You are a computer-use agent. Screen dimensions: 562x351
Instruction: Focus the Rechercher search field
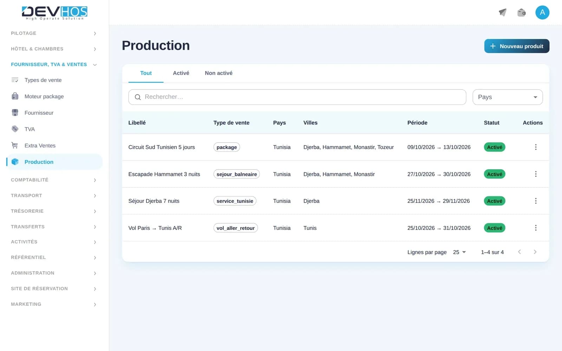tap(297, 97)
